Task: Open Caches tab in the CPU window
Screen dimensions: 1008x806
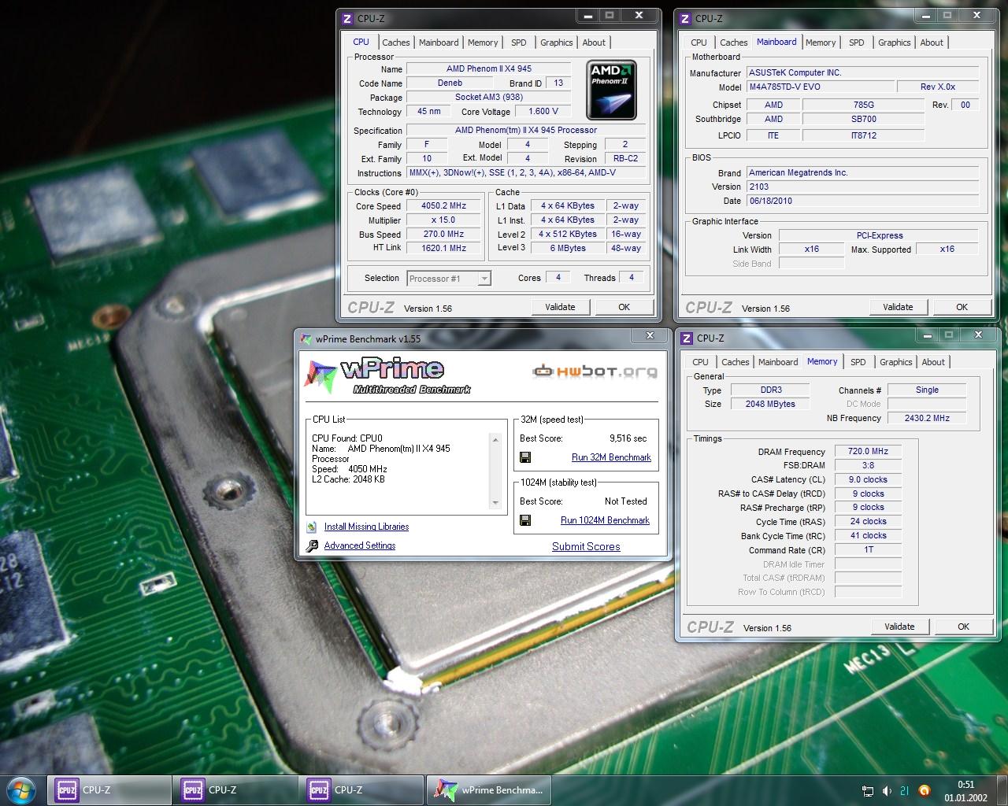Action: coord(395,43)
